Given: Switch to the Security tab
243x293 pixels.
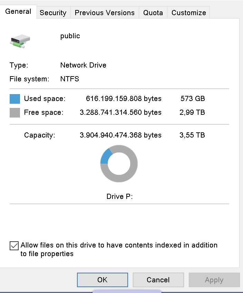Looking at the screenshot, I should click(x=54, y=12).
